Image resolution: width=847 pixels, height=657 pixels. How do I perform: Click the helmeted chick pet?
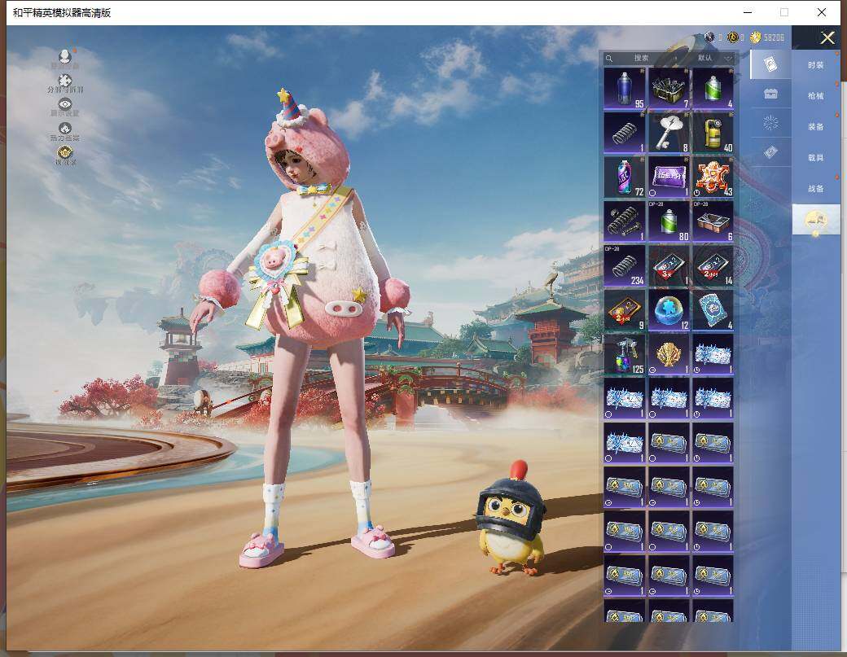(511, 519)
